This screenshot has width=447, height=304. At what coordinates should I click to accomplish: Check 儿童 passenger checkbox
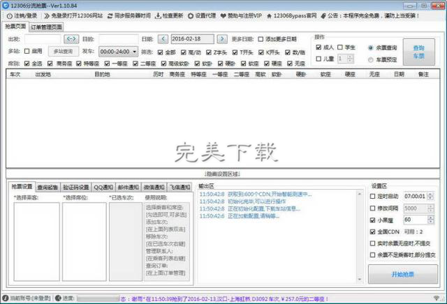318,59
